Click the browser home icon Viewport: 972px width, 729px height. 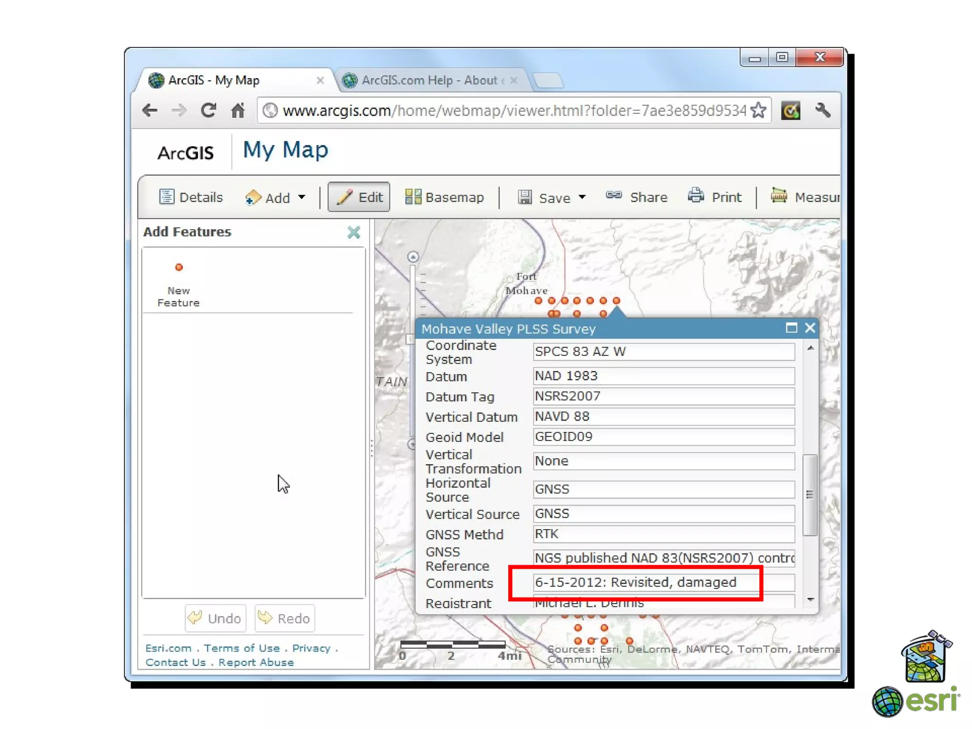[237, 111]
